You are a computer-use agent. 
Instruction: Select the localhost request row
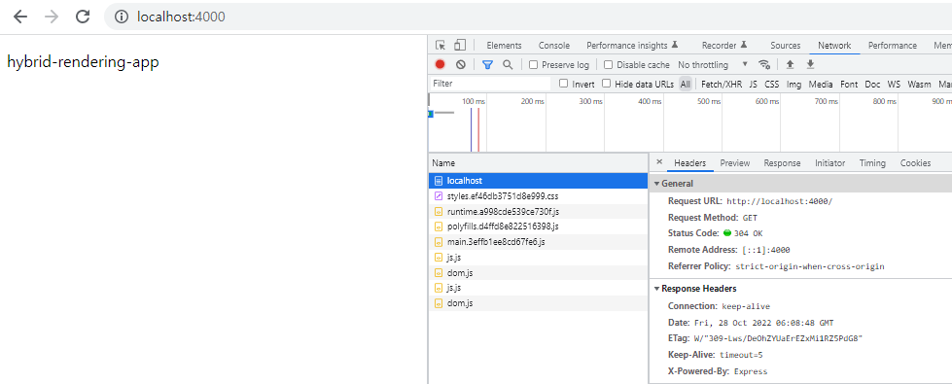click(538, 181)
